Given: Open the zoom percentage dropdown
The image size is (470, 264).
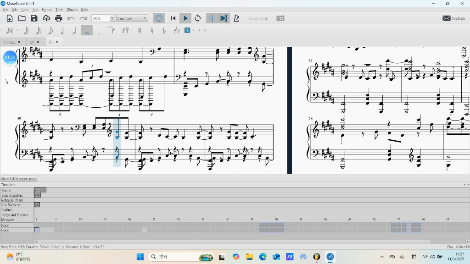Looking at the screenshot, I should coord(112,18).
